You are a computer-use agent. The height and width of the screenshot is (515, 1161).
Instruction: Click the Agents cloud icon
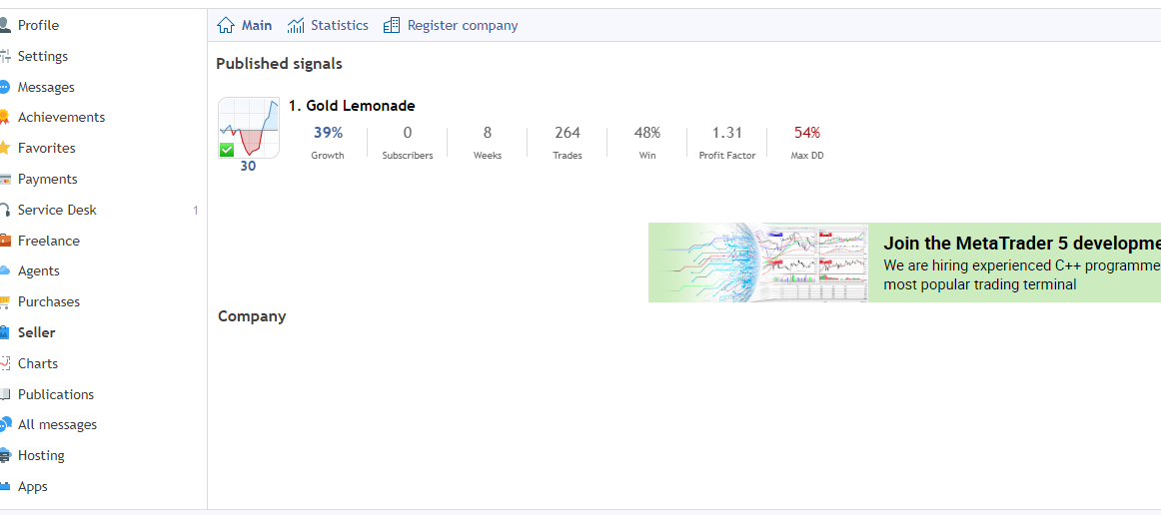tap(4, 270)
